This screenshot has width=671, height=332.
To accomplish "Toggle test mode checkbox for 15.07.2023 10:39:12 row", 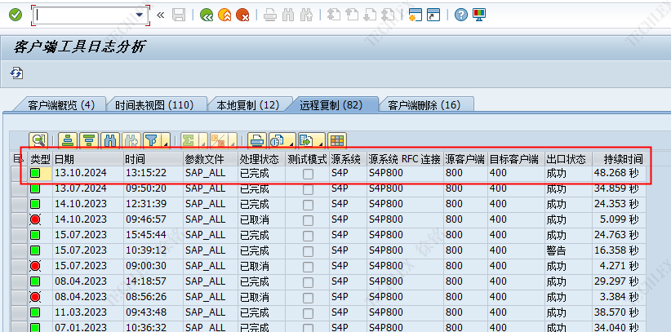I will (308, 250).
